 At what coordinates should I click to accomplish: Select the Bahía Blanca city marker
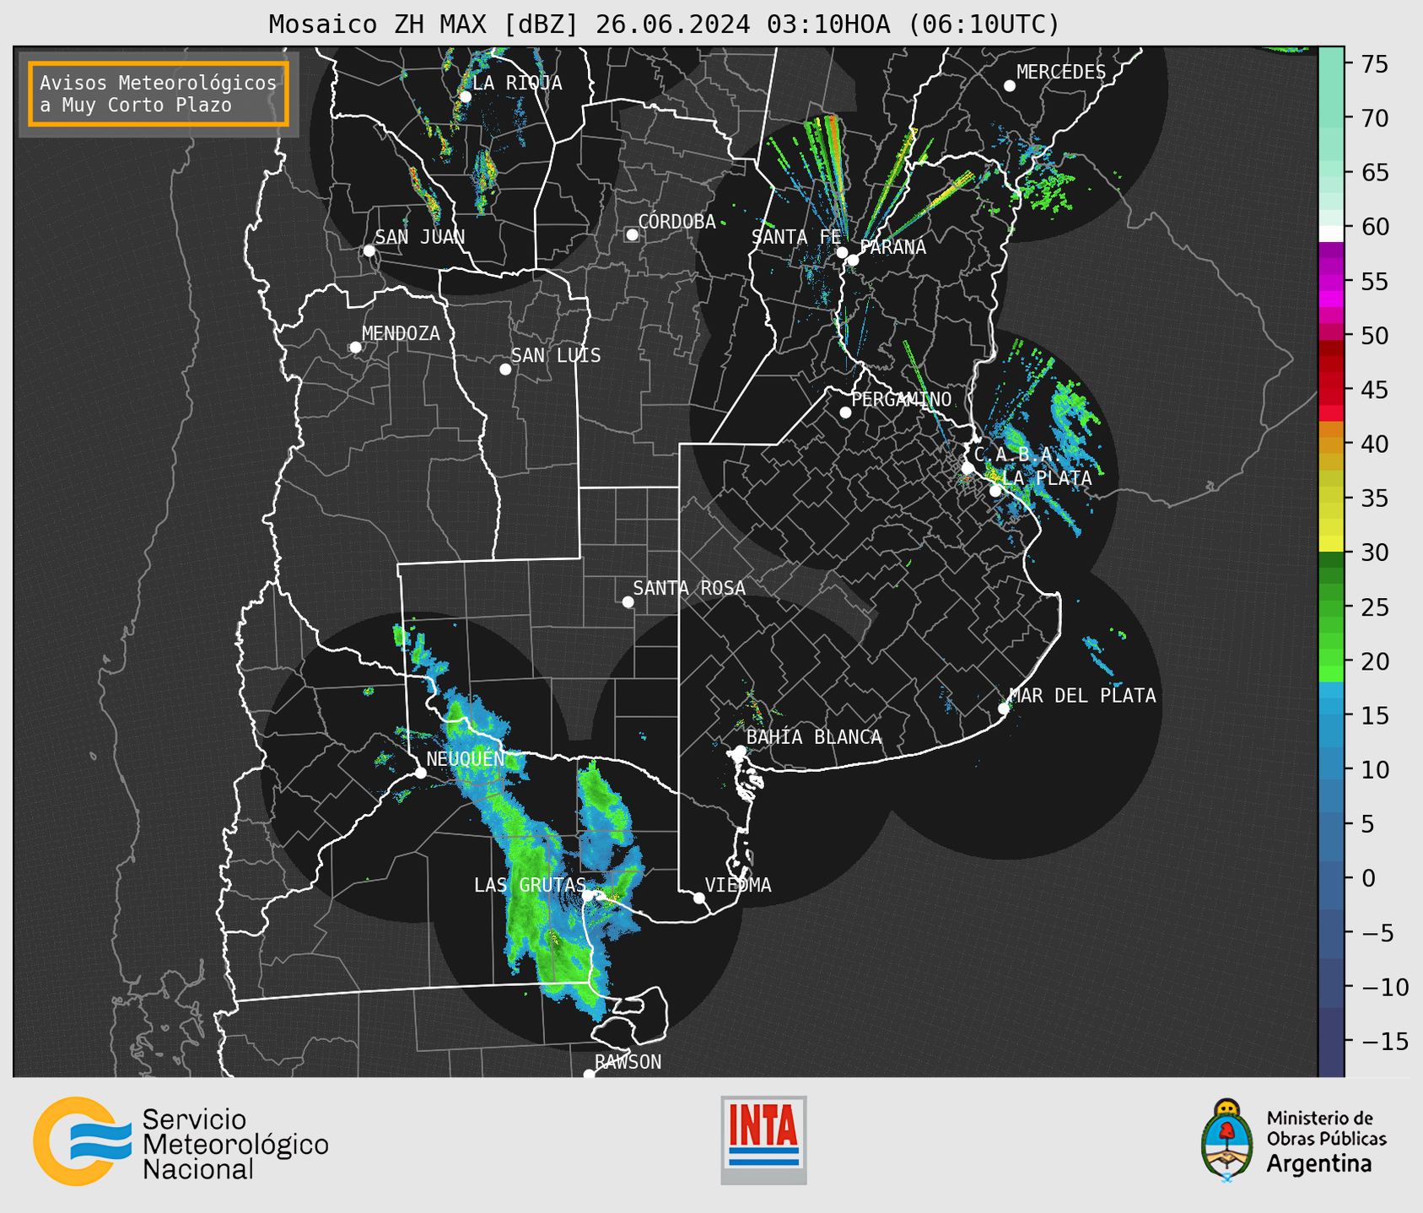click(x=740, y=751)
